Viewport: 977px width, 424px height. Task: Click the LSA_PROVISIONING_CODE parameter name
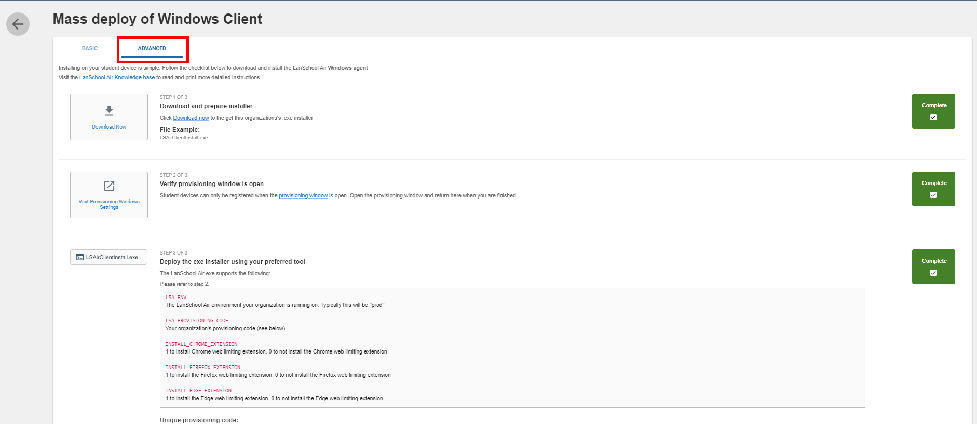point(197,321)
